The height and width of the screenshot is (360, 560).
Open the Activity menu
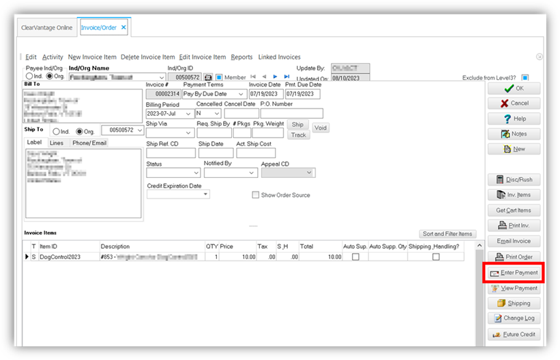click(x=53, y=57)
